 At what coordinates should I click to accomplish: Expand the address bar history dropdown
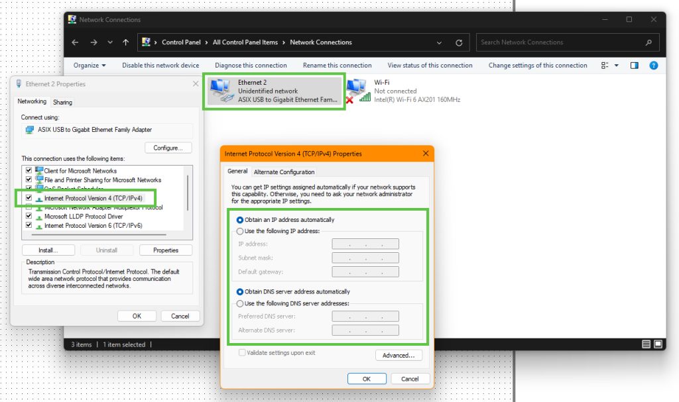click(439, 42)
